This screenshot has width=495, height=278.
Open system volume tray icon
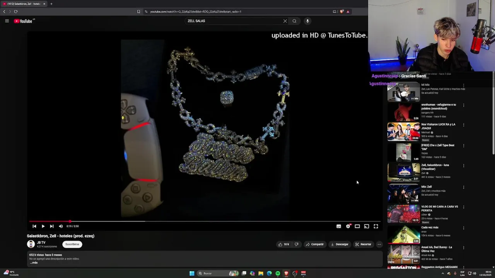[x=474, y=273]
